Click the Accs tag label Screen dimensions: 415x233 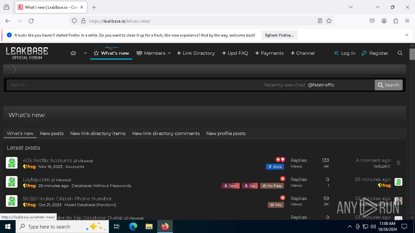(275, 167)
